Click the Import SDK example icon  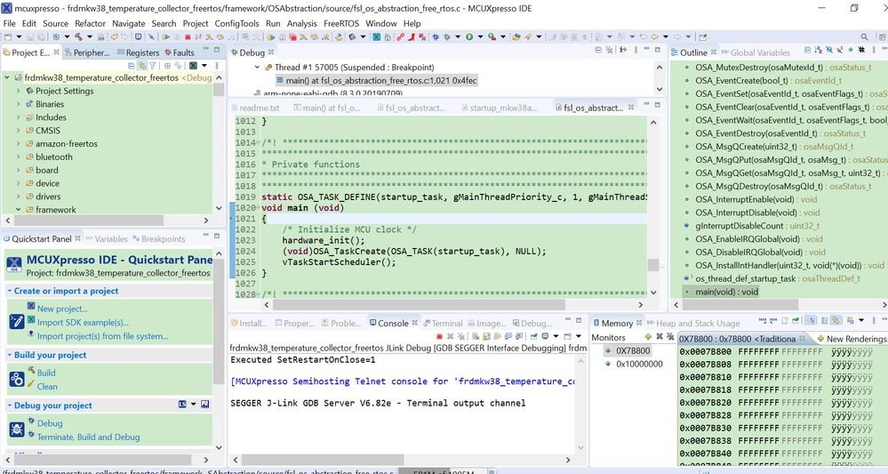point(31,320)
